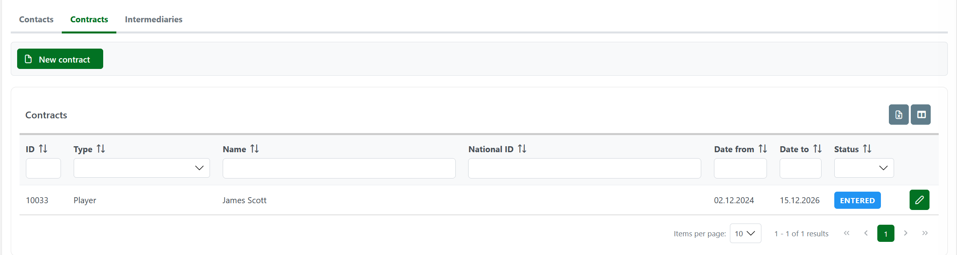This screenshot has width=957, height=255.
Task: Expand the Type filter dropdown
Action: click(x=141, y=168)
